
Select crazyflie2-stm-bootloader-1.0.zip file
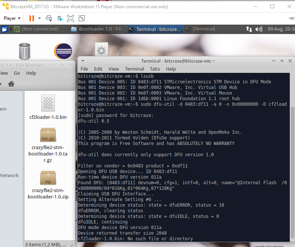(48, 185)
